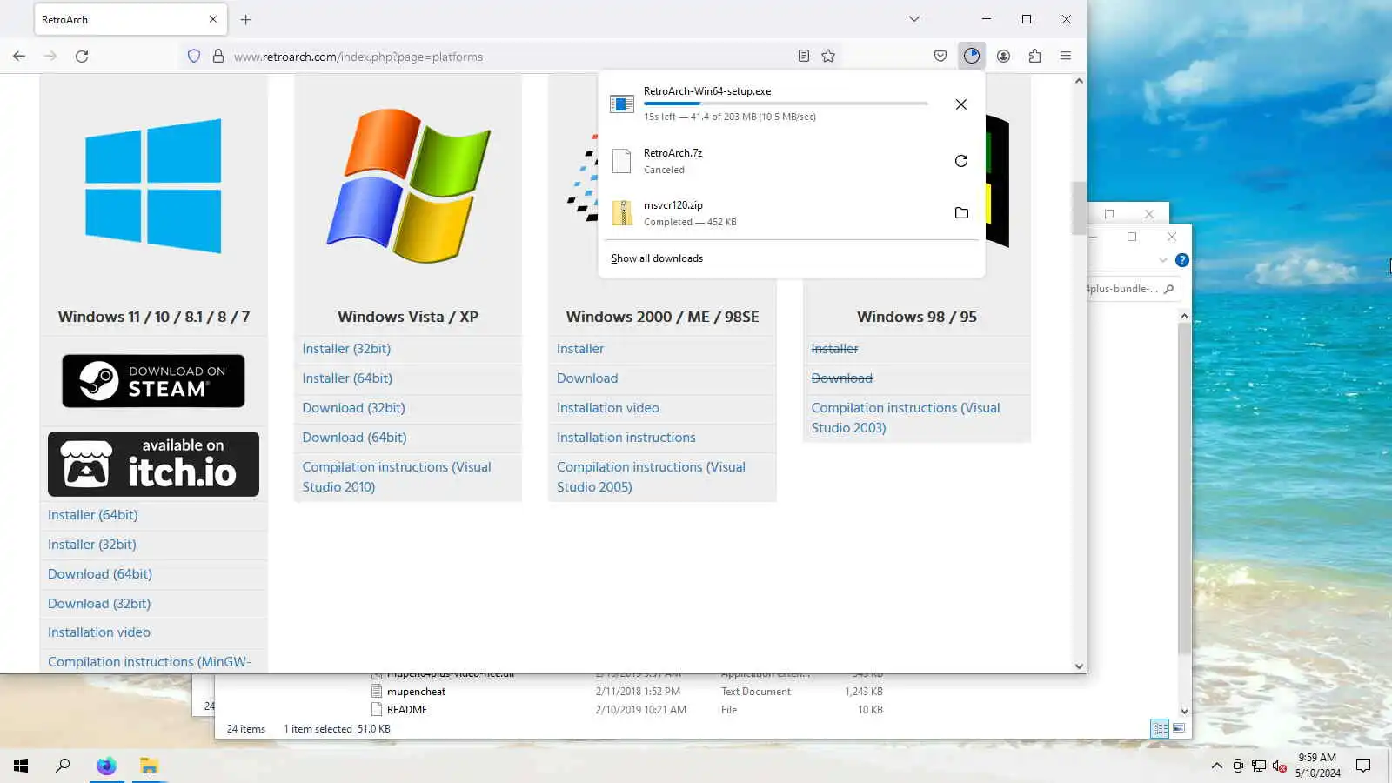Screen dimensions: 1392x783
Task: Show msvcr120.zip in its folder
Action: click(961, 213)
